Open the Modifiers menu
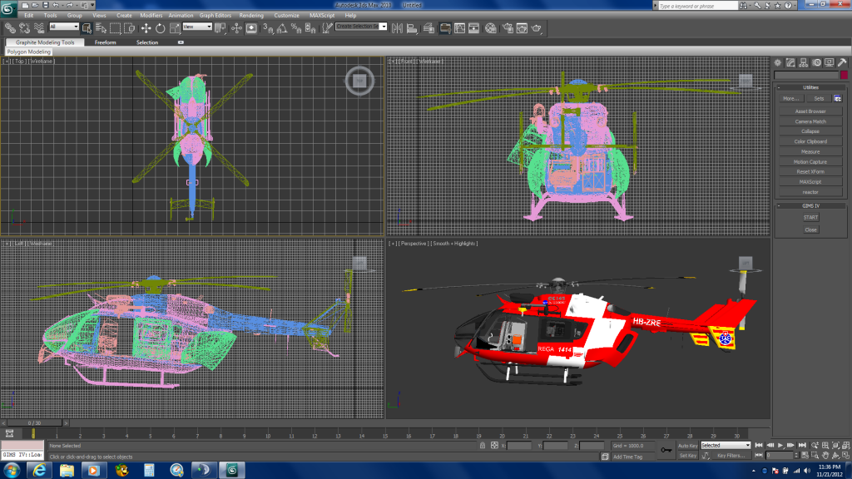The image size is (852, 479). [151, 15]
